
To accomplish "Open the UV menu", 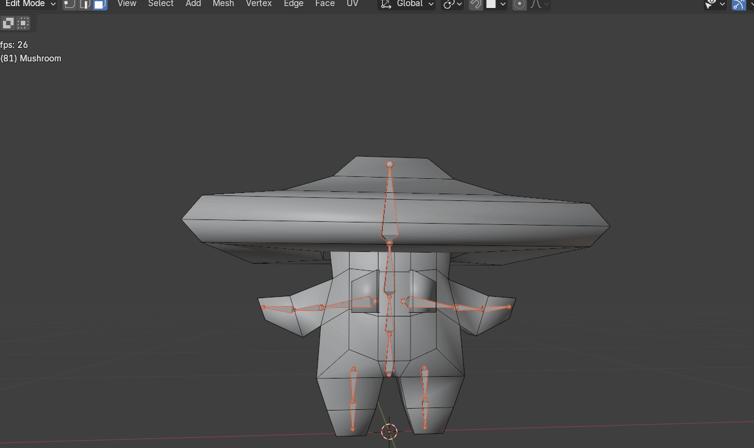I will point(352,4).
